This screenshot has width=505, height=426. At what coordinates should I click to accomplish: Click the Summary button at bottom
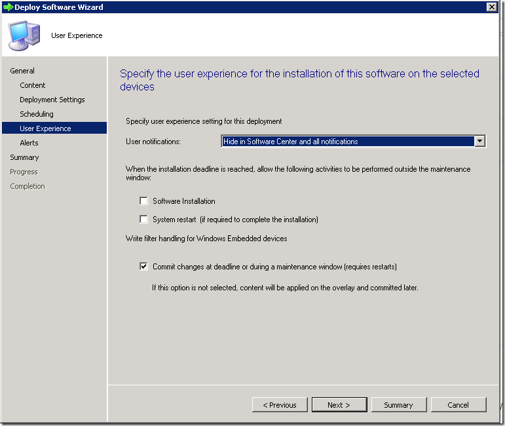pyautogui.click(x=398, y=405)
